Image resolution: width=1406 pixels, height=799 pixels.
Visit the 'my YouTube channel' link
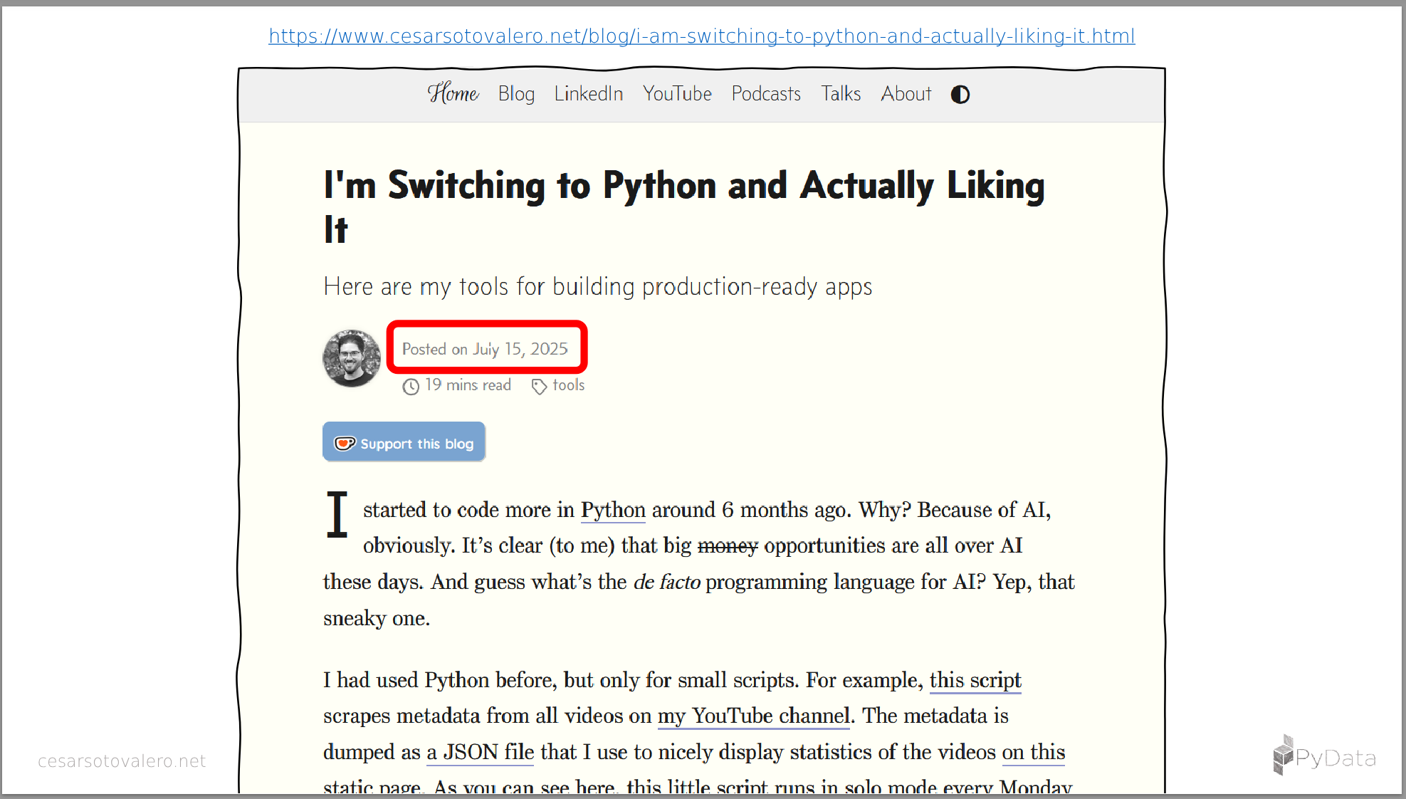(x=753, y=716)
